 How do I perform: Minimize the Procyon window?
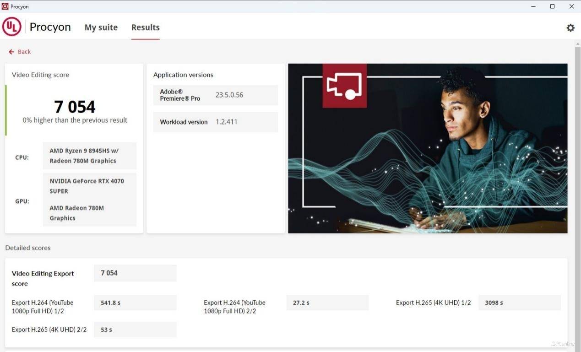(x=533, y=6)
